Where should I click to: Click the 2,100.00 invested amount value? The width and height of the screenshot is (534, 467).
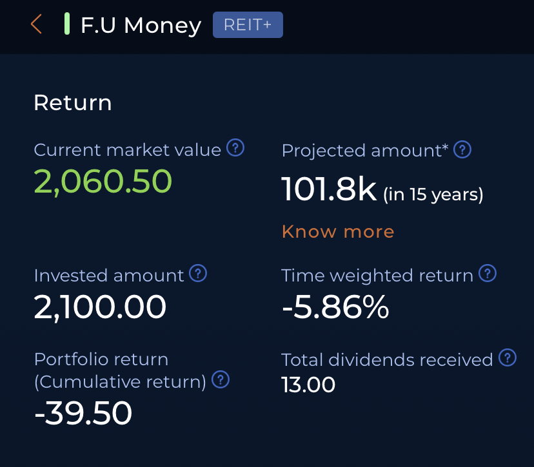point(100,307)
